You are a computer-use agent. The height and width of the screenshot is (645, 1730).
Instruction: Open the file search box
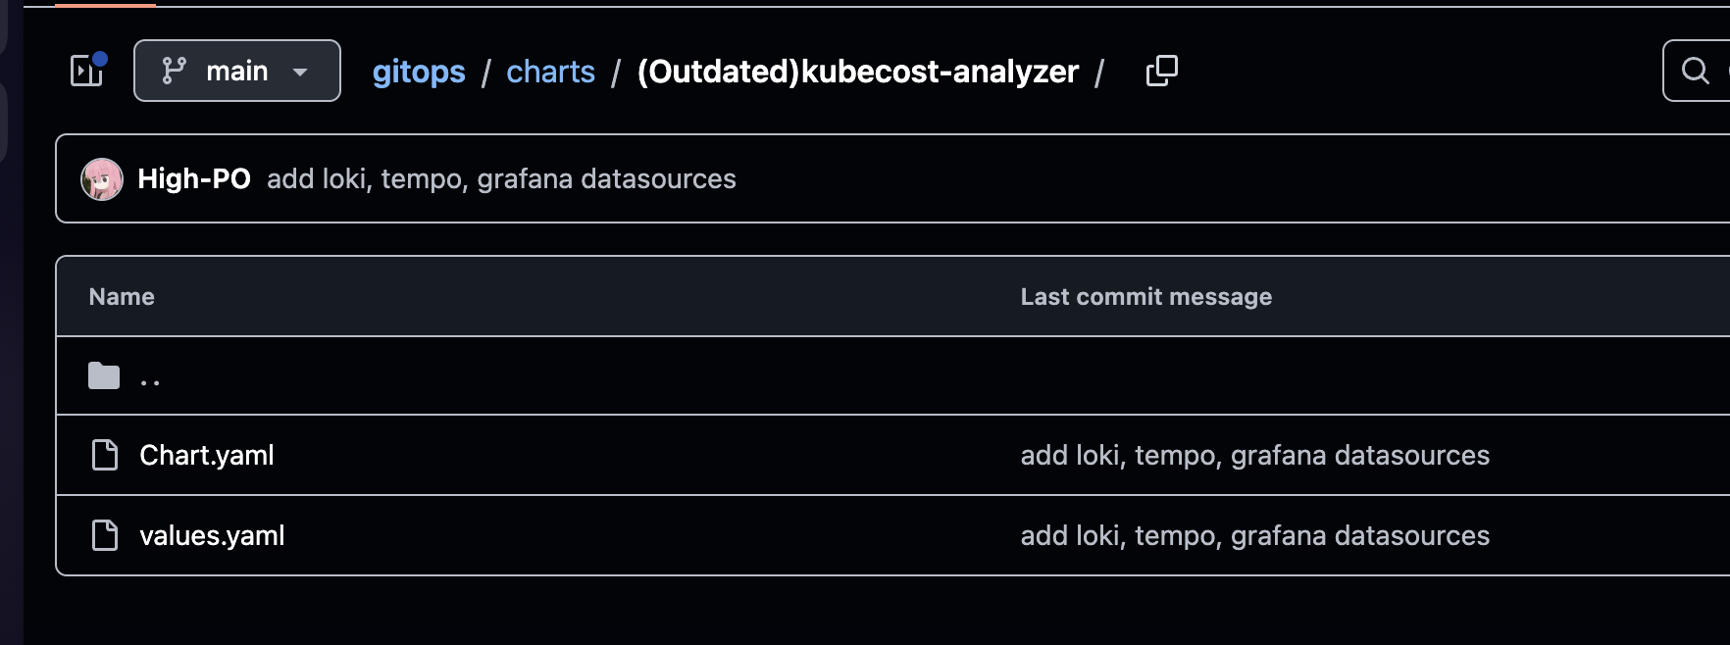1697,71
